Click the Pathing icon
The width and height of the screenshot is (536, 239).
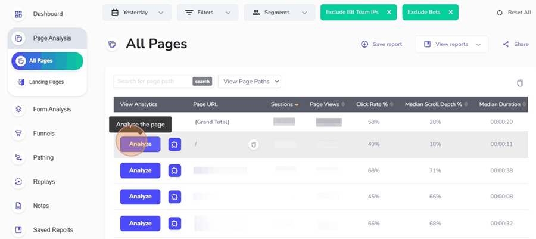click(18, 158)
